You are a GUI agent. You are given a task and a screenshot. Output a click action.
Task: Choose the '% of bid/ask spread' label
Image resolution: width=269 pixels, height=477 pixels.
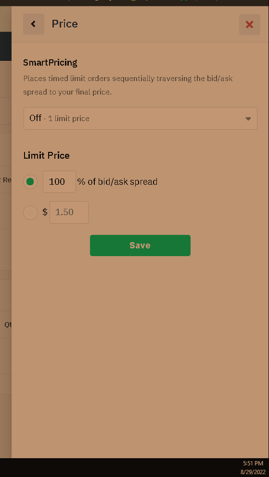(117, 182)
